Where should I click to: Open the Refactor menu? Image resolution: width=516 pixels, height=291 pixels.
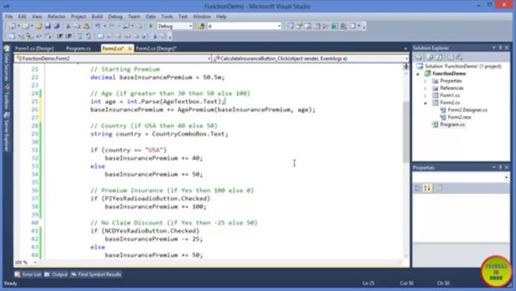coord(57,16)
